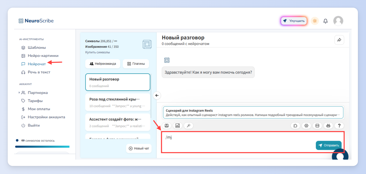Click into the message input field with /mj
The height and width of the screenshot is (174, 366).
[x=253, y=142]
